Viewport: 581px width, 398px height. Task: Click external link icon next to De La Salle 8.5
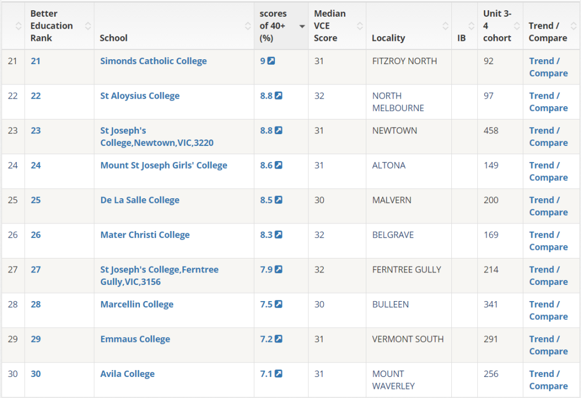pyautogui.click(x=279, y=200)
